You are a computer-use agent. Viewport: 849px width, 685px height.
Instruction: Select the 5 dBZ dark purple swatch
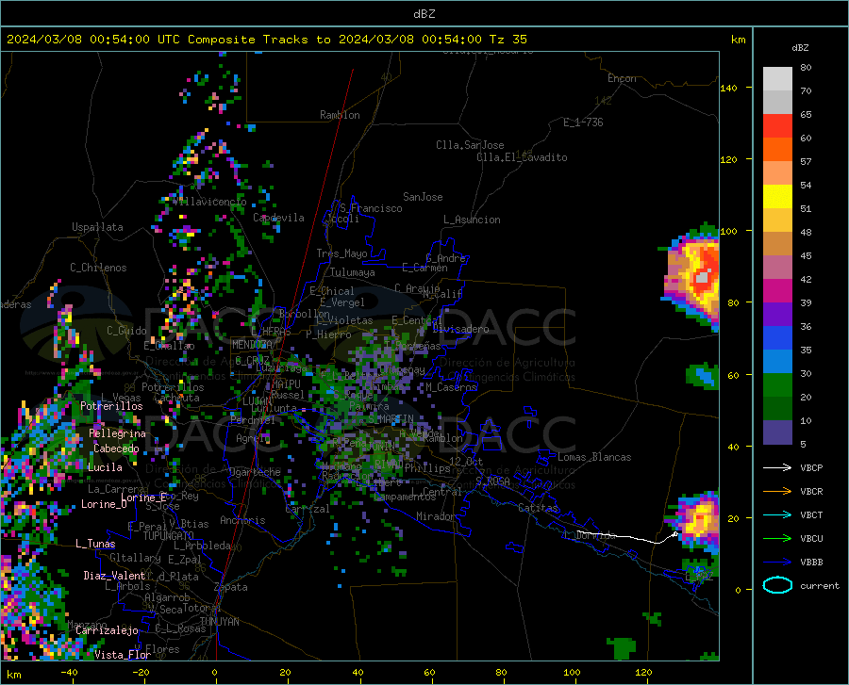(777, 432)
